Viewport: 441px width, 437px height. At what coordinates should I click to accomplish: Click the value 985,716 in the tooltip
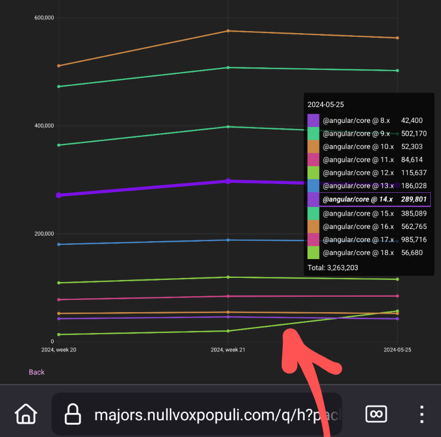coord(414,240)
